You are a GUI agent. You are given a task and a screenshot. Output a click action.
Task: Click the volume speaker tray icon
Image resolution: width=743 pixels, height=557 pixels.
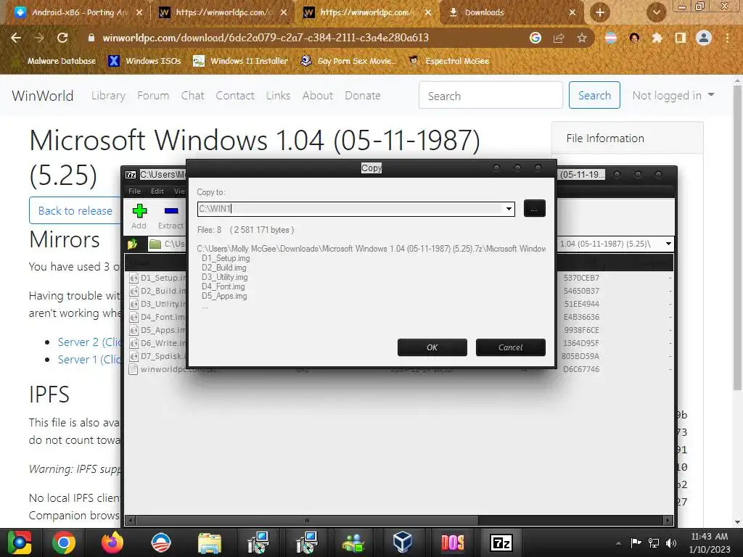[671, 542]
